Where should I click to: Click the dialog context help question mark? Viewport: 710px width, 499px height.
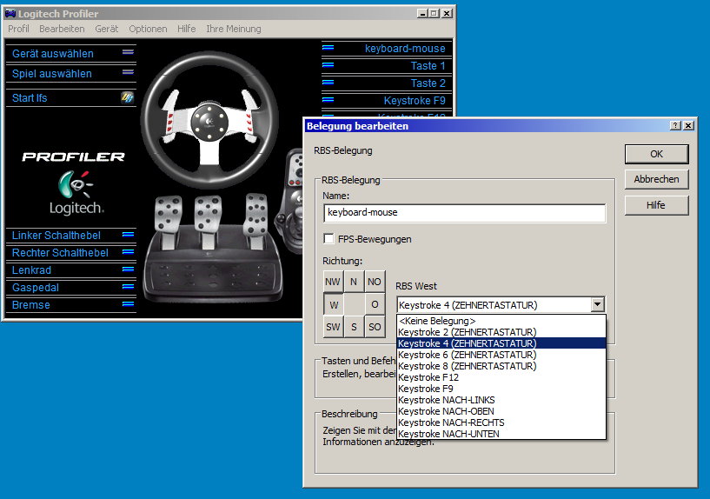675,125
